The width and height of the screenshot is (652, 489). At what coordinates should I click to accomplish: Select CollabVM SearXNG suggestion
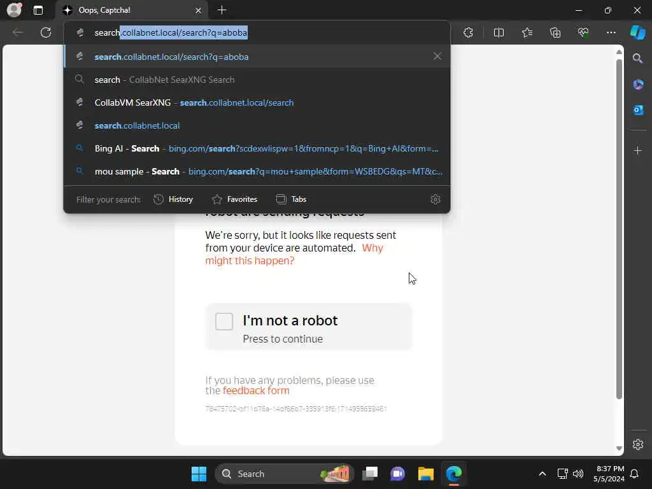[257, 103]
